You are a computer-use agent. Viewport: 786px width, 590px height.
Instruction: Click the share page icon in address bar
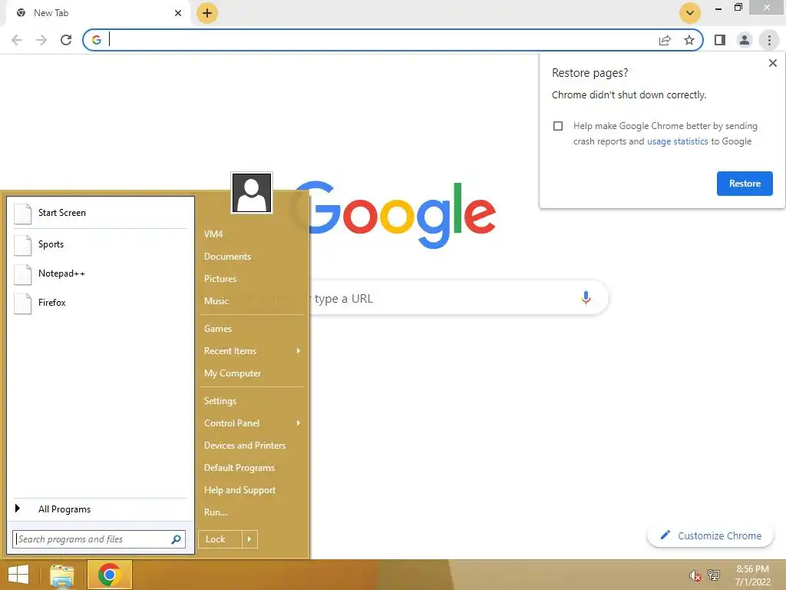(x=665, y=40)
